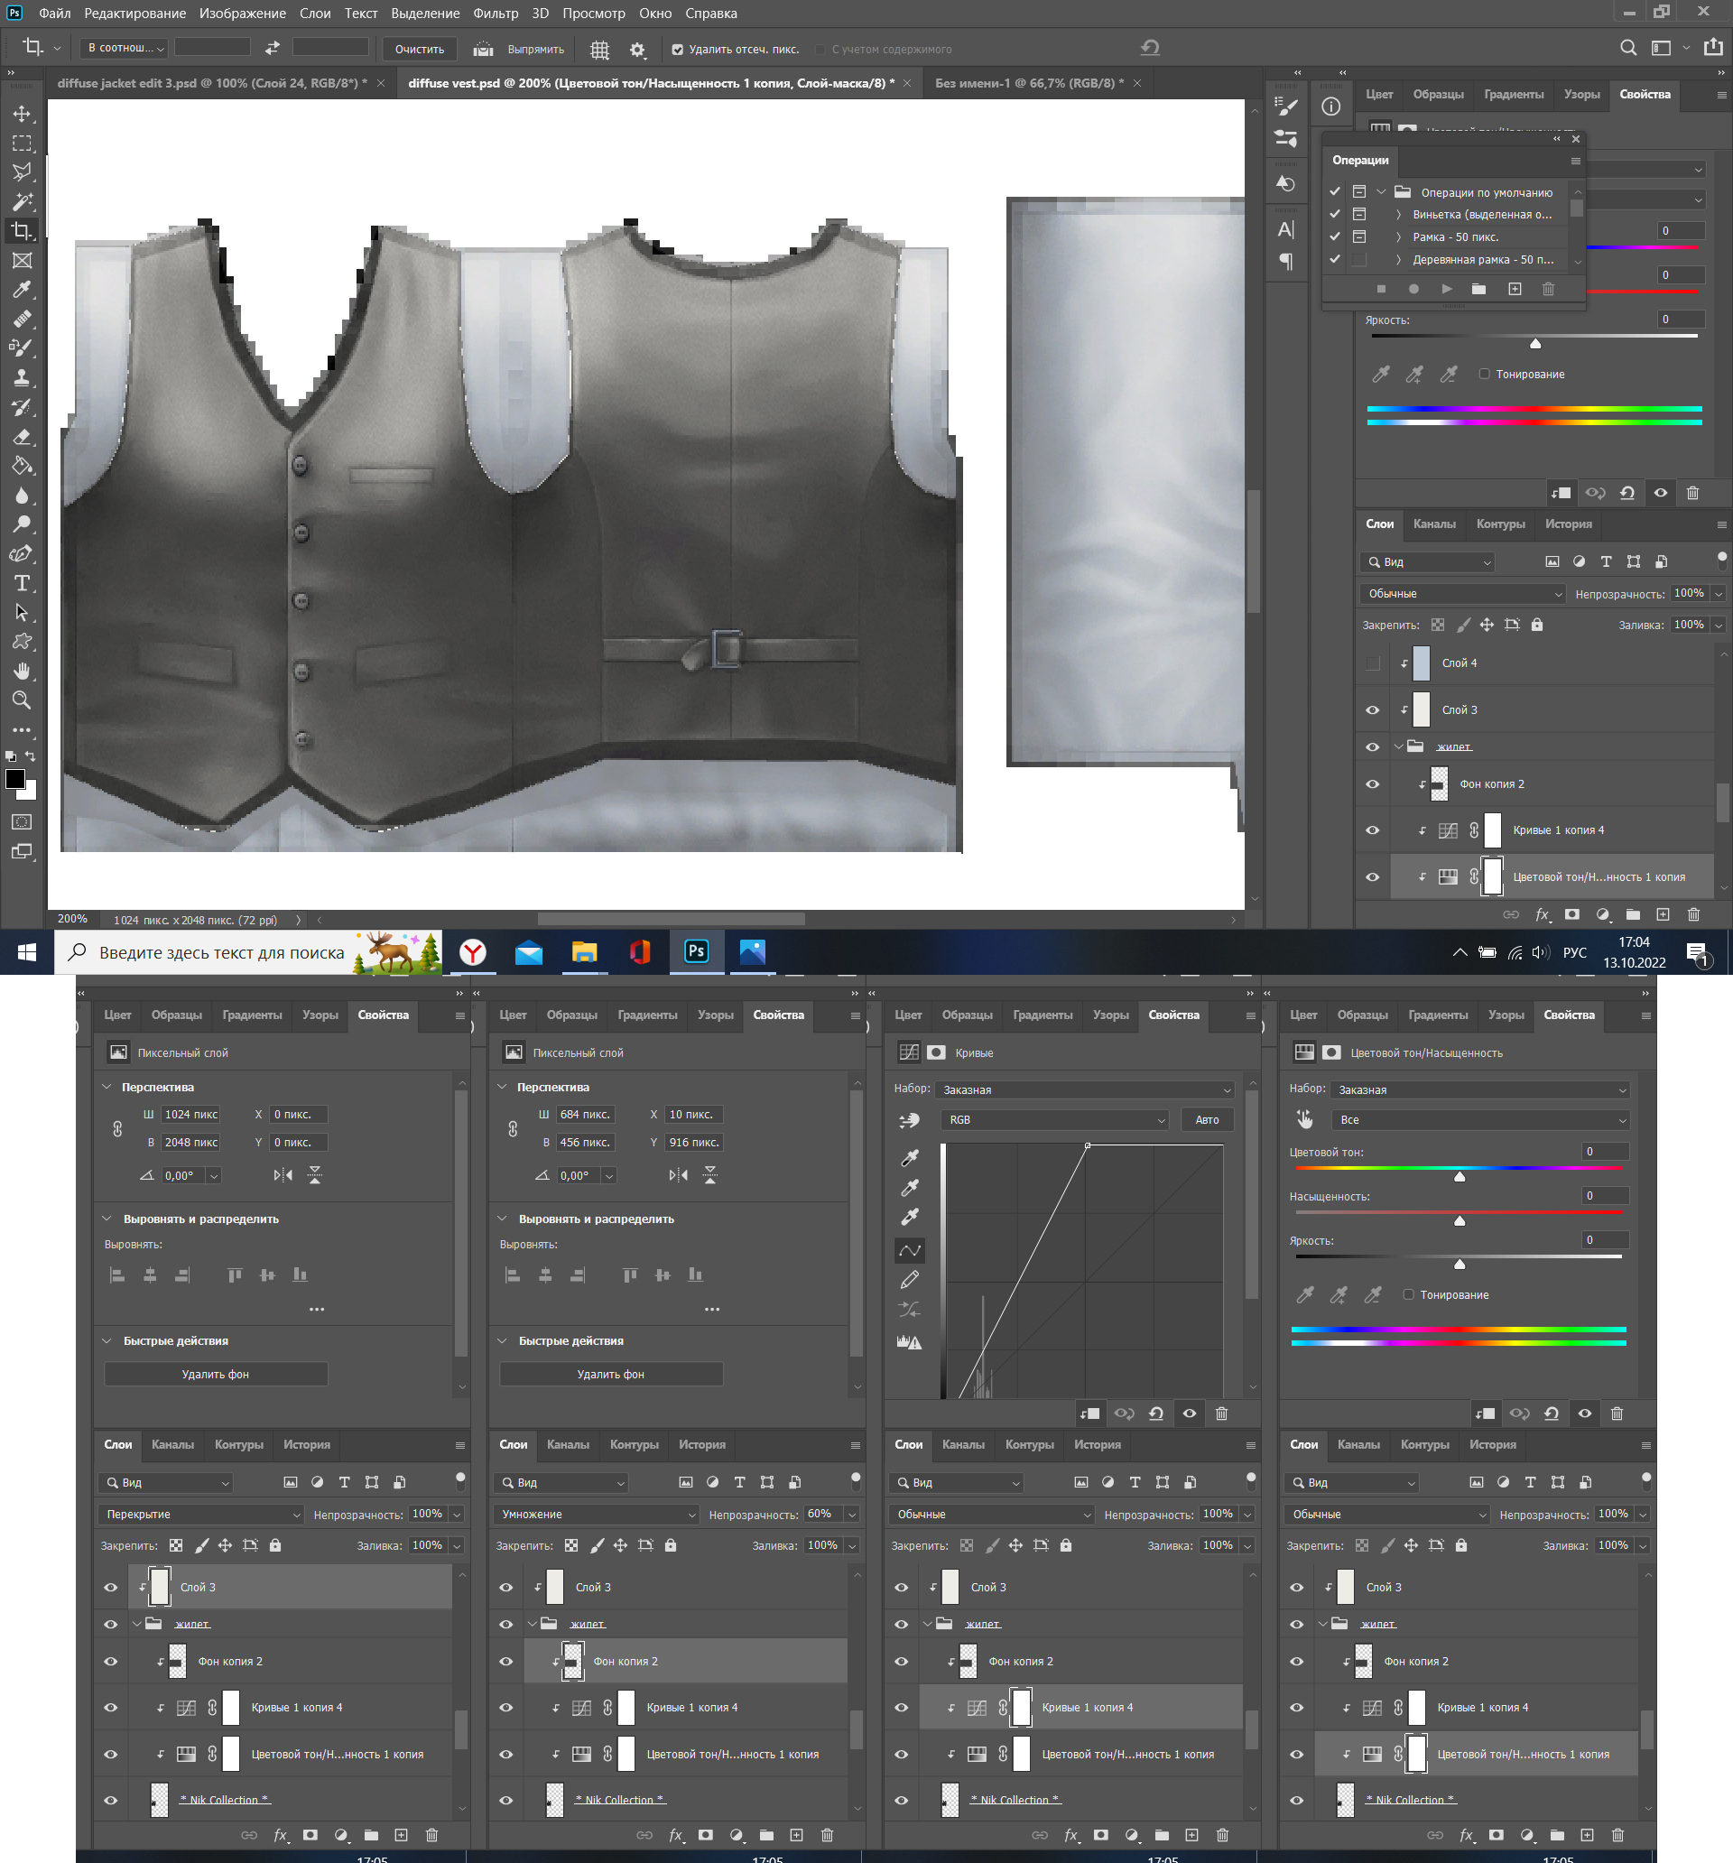The height and width of the screenshot is (1863, 1733).
Task: Open Yandex Browser from the taskbar
Action: [473, 952]
